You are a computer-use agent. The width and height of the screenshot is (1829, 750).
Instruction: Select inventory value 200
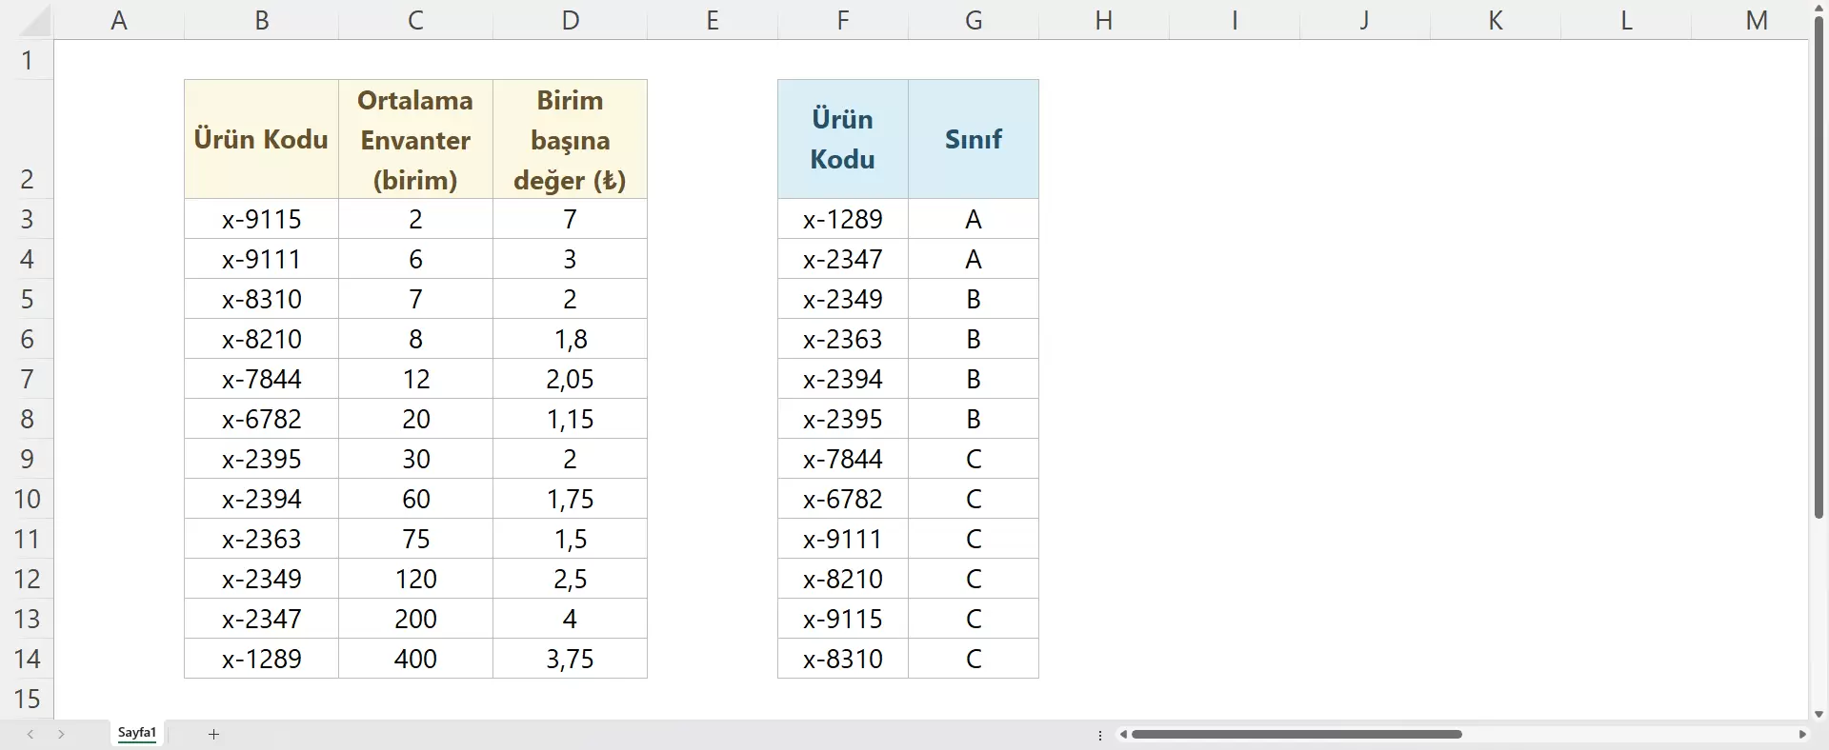coord(415,619)
